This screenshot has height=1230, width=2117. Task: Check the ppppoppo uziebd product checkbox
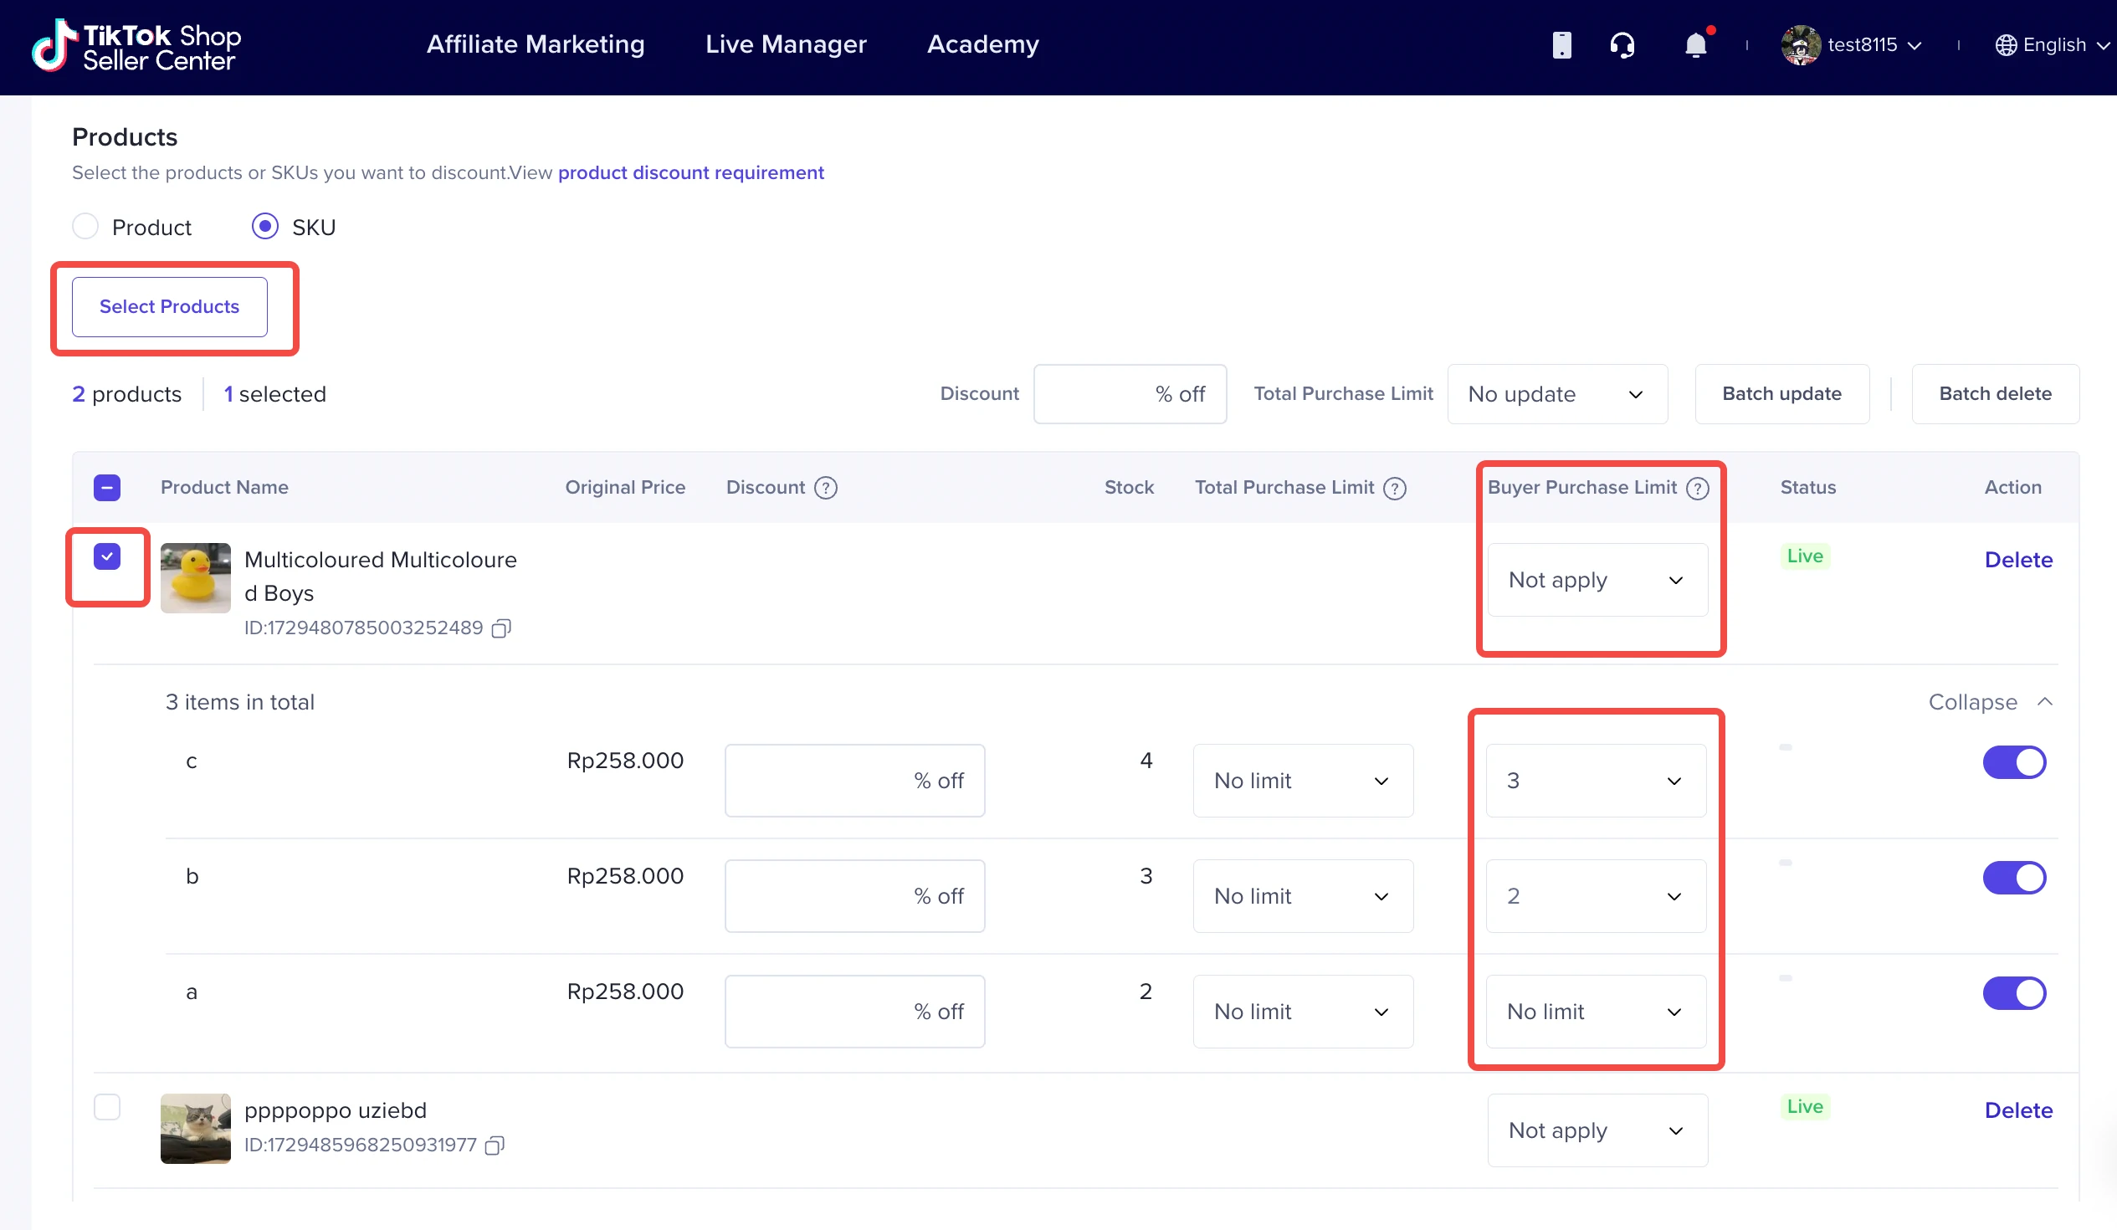pyautogui.click(x=107, y=1107)
